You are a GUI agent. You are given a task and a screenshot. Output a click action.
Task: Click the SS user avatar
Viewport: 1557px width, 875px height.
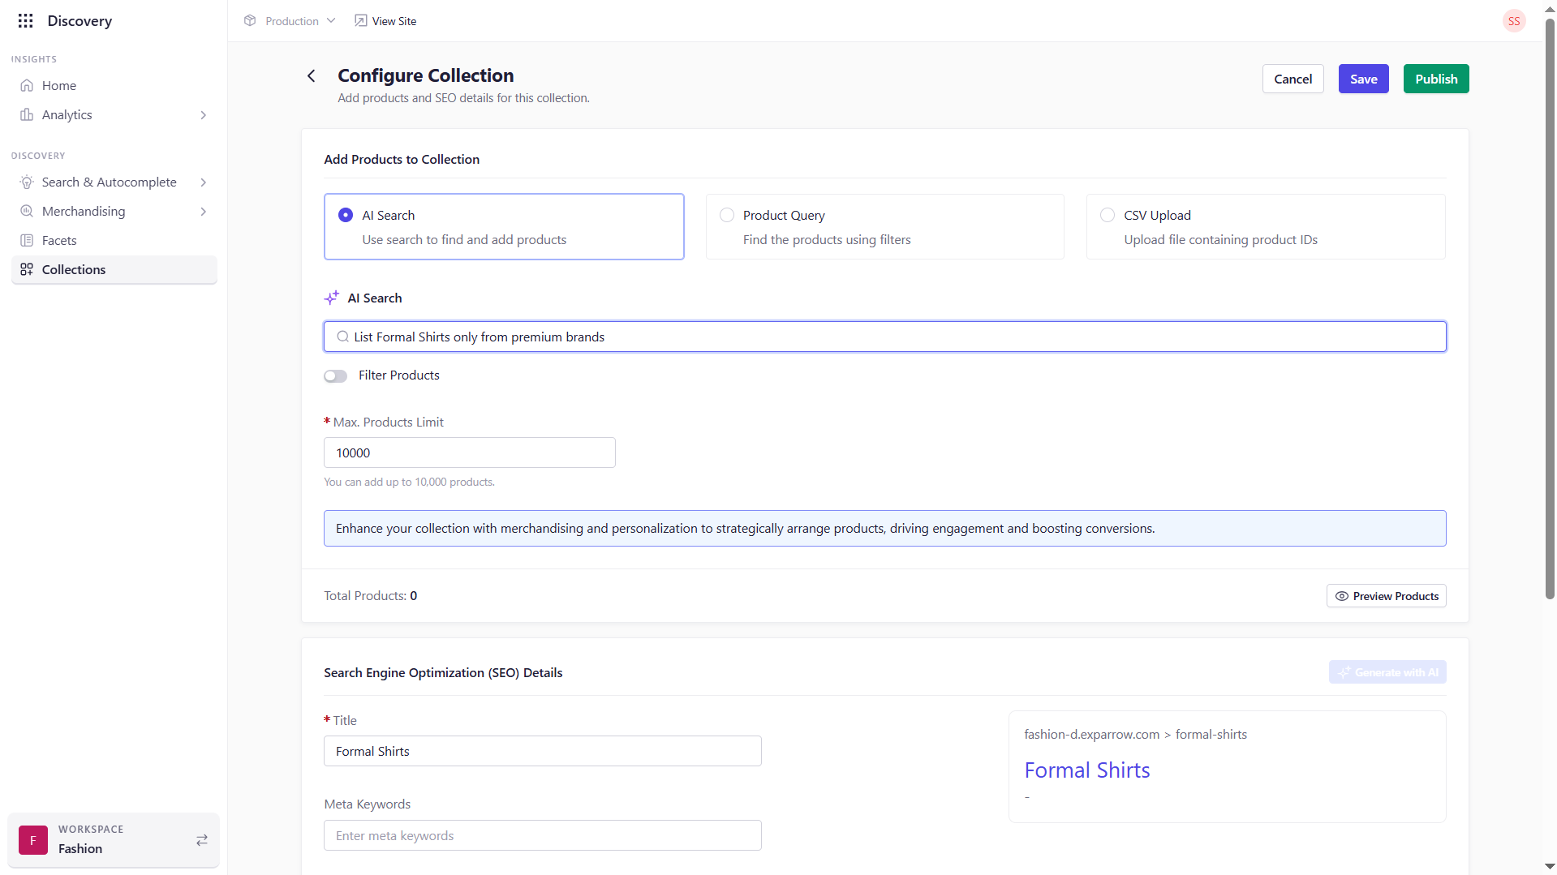pyautogui.click(x=1513, y=21)
